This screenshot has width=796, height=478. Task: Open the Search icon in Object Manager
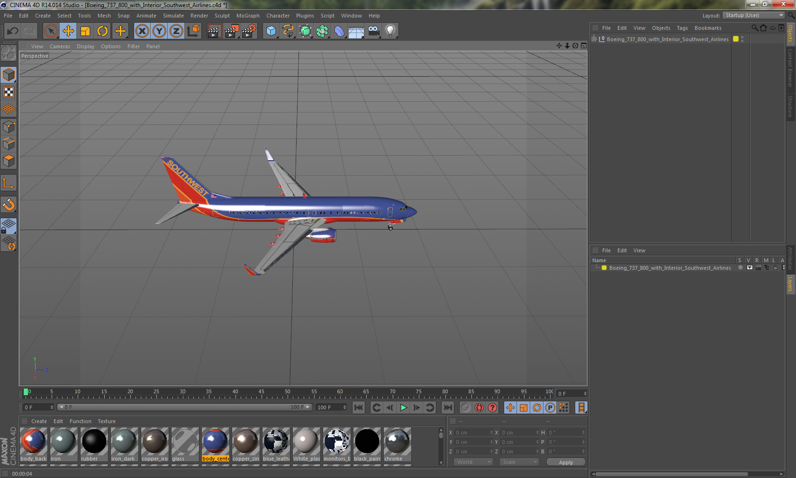tap(754, 28)
